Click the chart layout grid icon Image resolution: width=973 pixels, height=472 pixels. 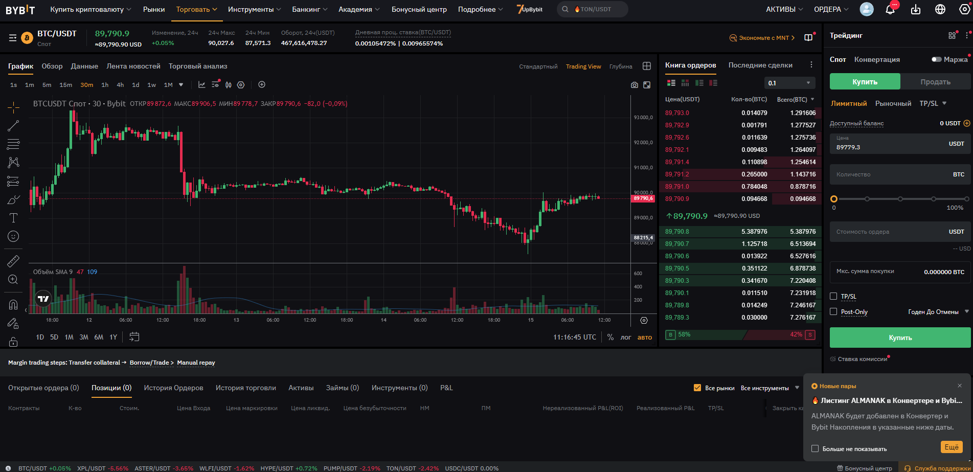click(x=646, y=66)
